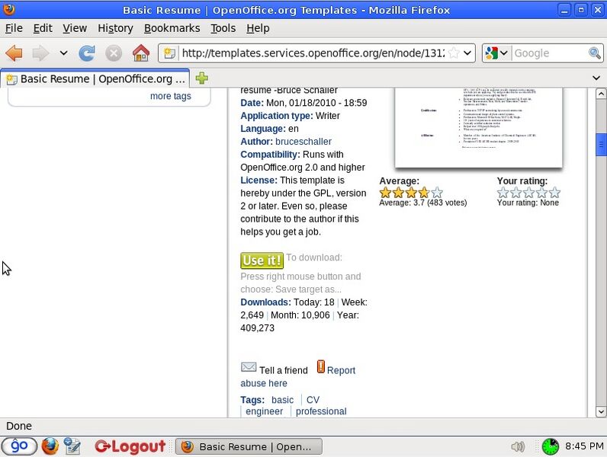Bookmark this page with the star icon
Screen dimensions: 607x457
tap(454, 53)
